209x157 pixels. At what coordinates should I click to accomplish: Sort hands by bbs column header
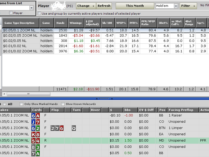point(130,110)
